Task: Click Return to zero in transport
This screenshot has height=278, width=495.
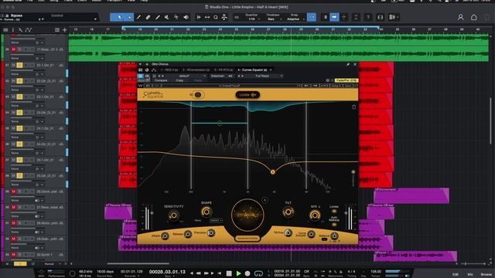Action: (x=220, y=273)
